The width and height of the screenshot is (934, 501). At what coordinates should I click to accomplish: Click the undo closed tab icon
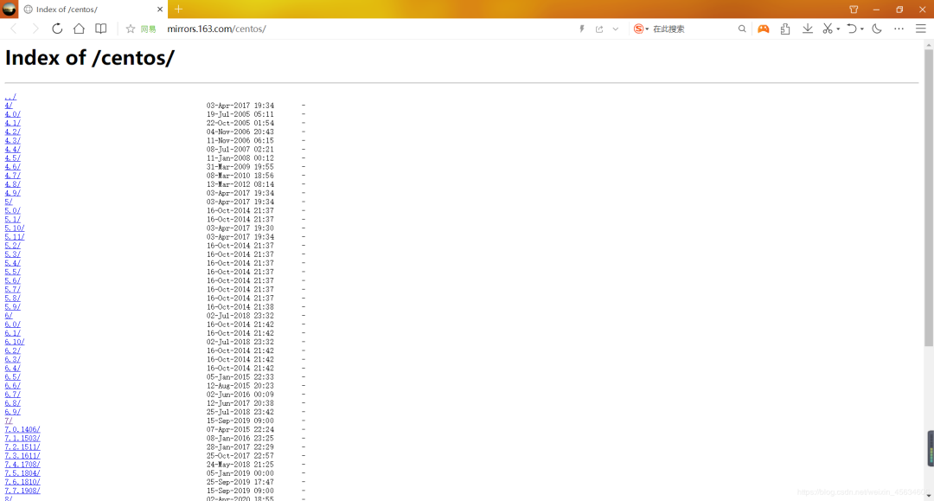pyautogui.click(x=852, y=29)
